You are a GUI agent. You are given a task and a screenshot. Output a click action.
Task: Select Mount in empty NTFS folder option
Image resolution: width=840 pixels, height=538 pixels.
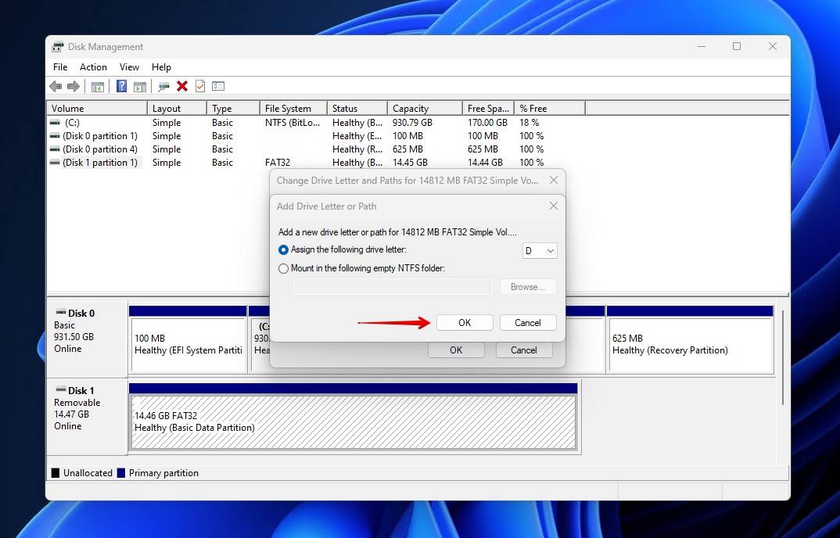[x=283, y=268]
